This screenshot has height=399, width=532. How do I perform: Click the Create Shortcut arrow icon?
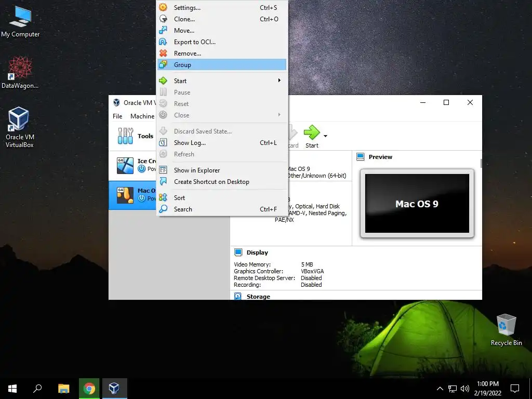coord(163,181)
